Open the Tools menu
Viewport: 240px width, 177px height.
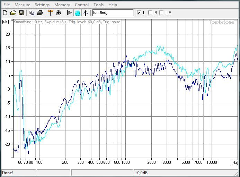(98, 5)
